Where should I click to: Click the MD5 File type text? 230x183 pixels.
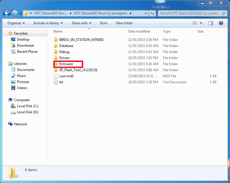[x=170, y=76]
